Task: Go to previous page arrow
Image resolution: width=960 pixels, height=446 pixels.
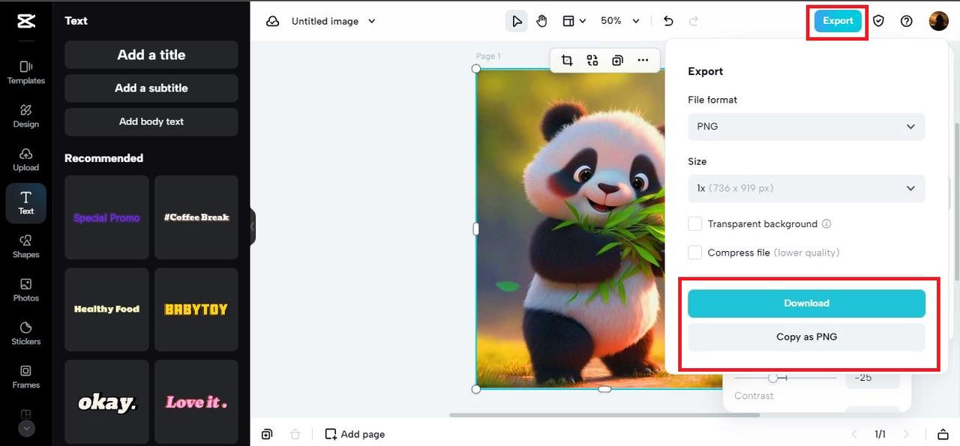Action: click(x=853, y=434)
